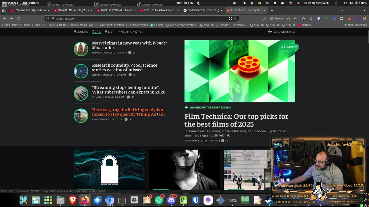Click the MetaMask fox extension icon
Image resolution: width=369 pixels, height=207 pixels.
[x=349, y=18]
